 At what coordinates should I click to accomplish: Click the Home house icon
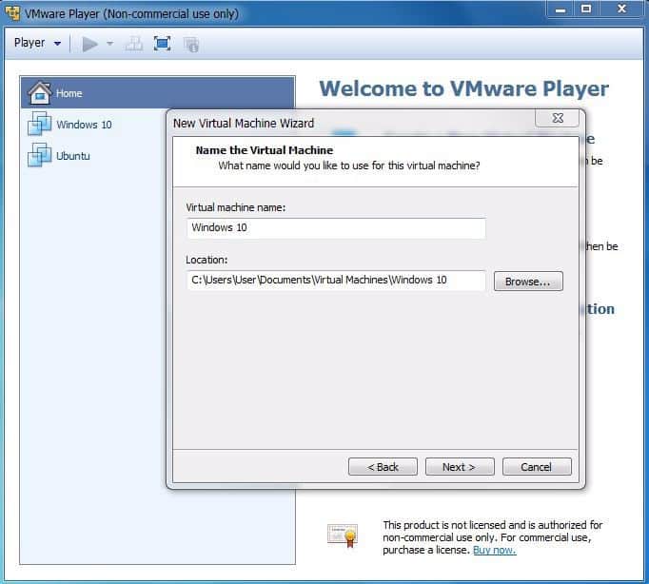pyautogui.click(x=40, y=92)
